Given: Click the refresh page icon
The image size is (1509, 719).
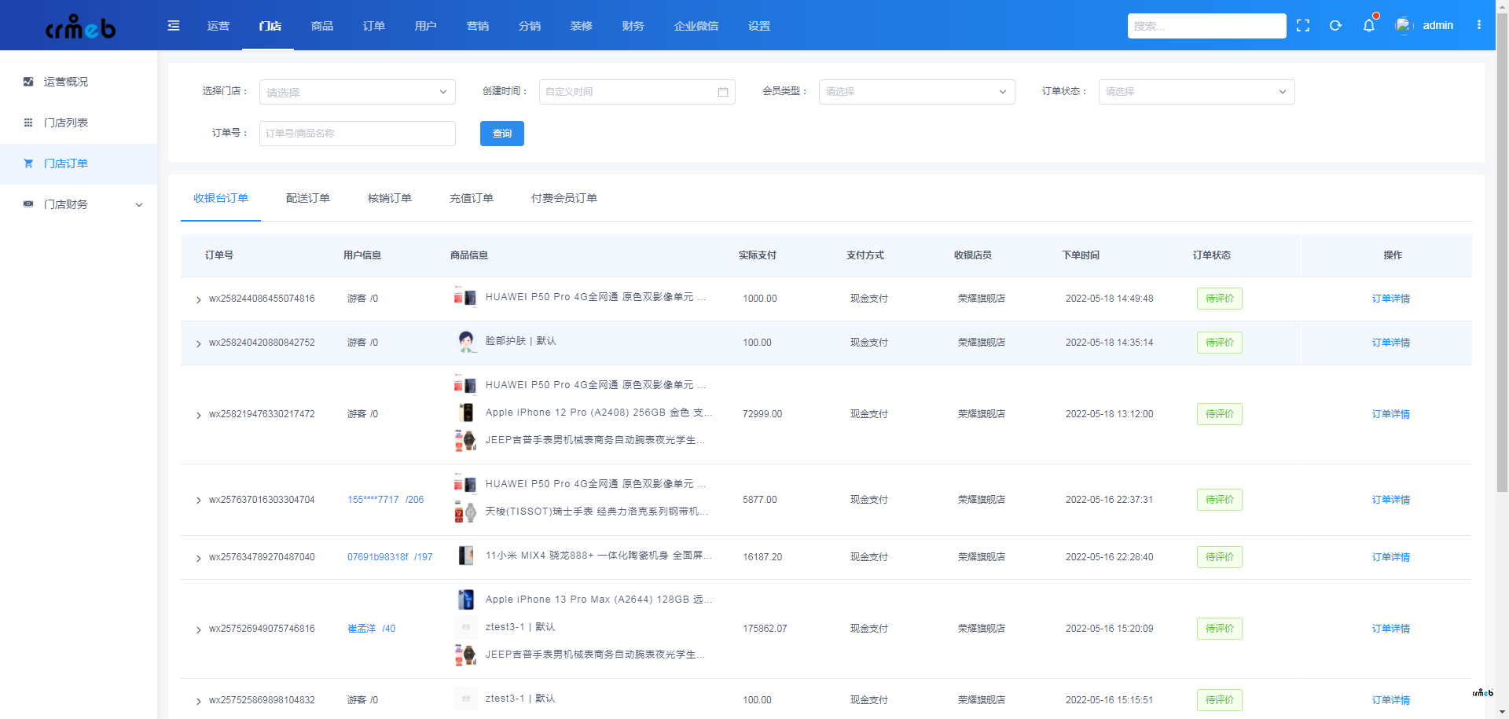Looking at the screenshot, I should (1335, 25).
